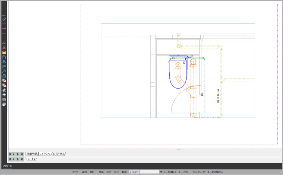Click the print icon in left toolbar

(4, 95)
